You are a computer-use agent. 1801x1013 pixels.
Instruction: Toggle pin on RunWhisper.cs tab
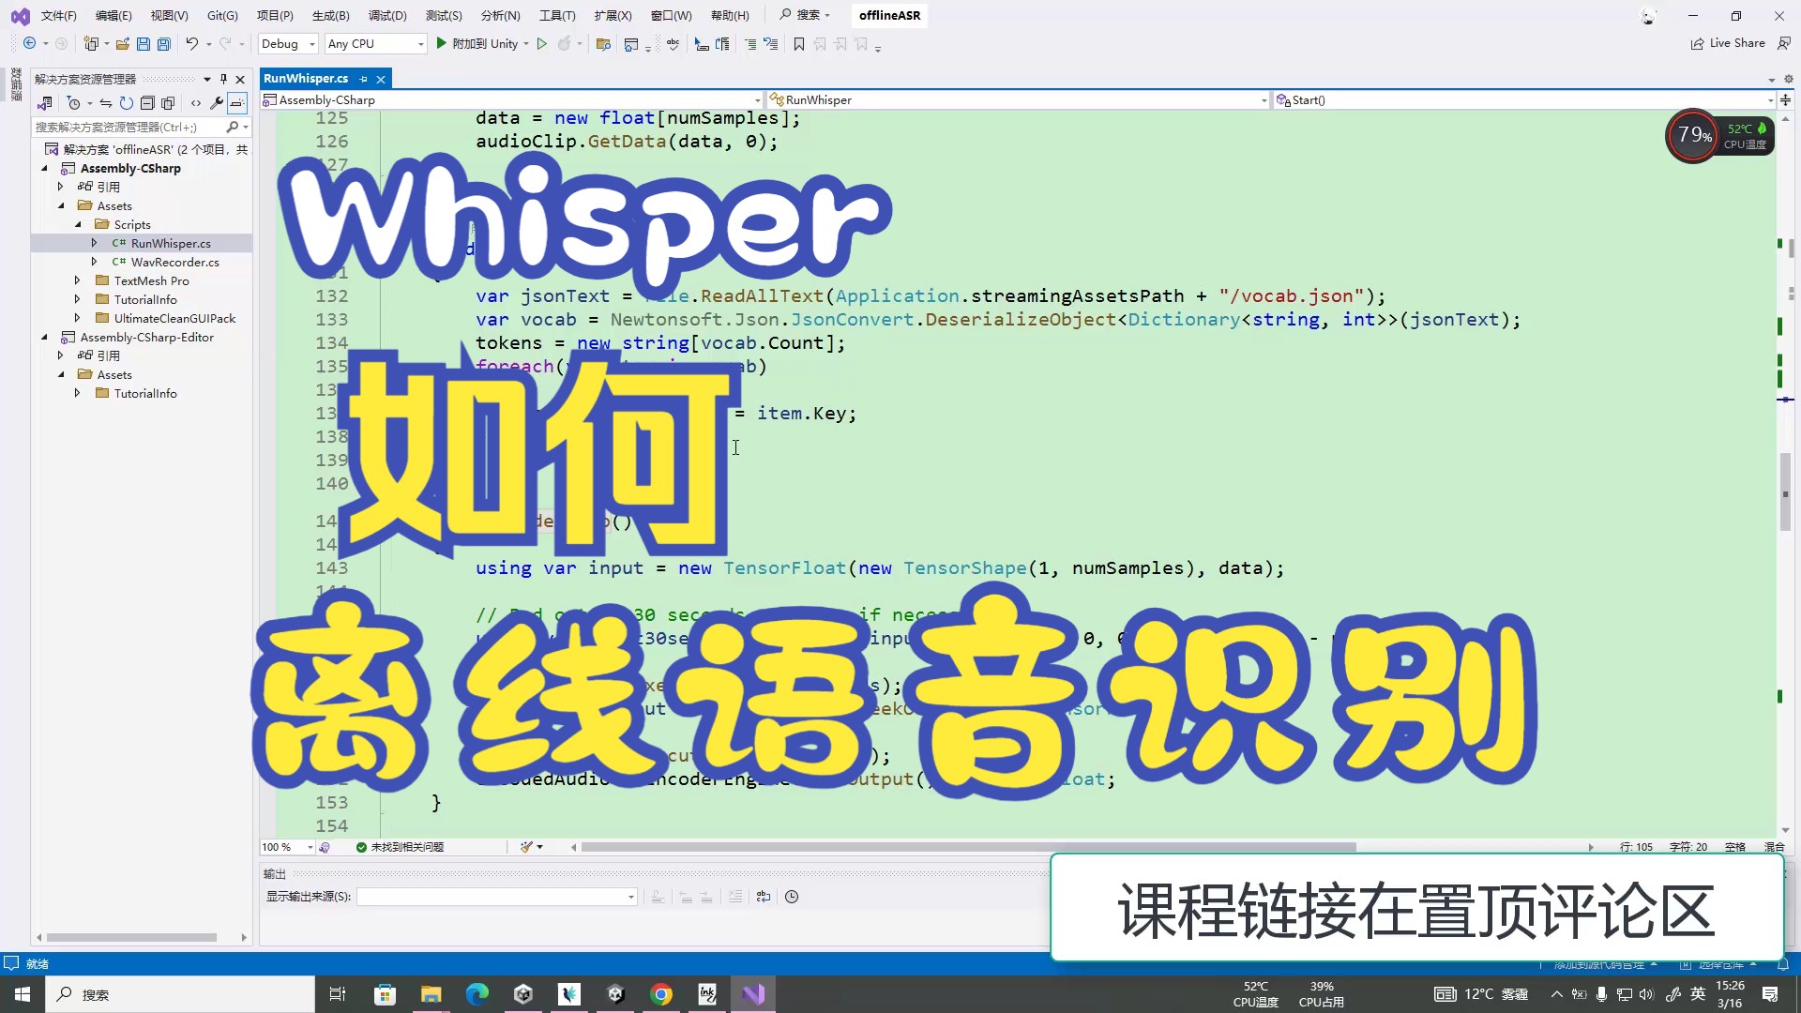click(x=364, y=79)
